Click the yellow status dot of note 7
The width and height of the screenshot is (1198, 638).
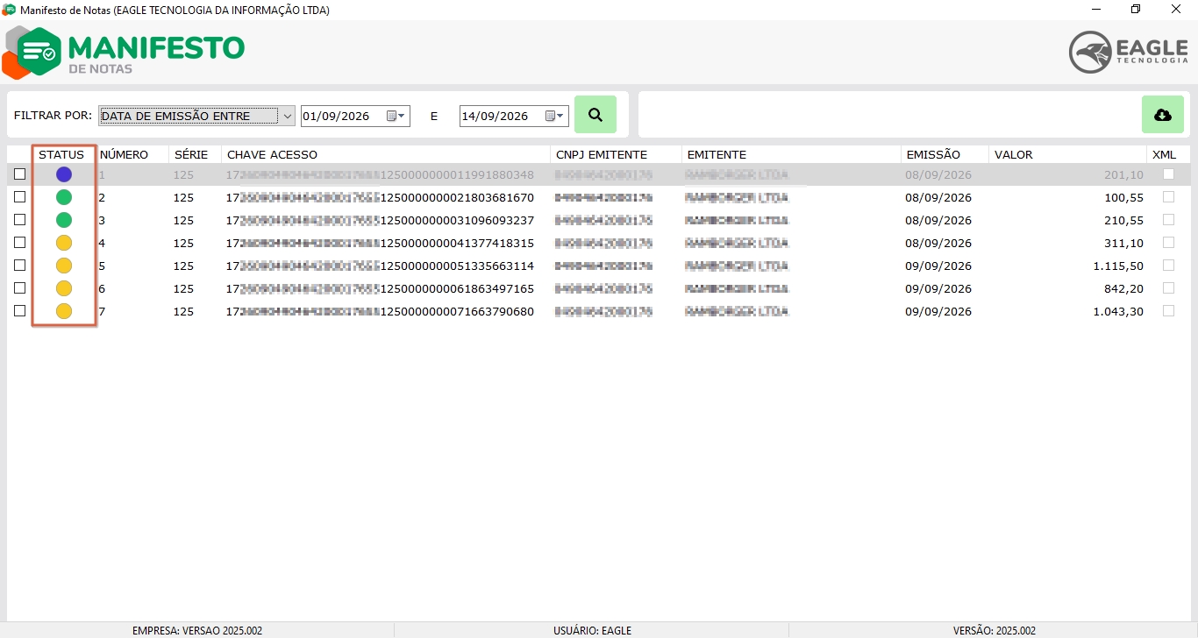click(x=64, y=311)
